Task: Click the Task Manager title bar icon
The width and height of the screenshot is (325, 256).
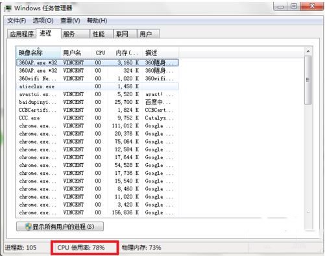Action: coord(8,8)
